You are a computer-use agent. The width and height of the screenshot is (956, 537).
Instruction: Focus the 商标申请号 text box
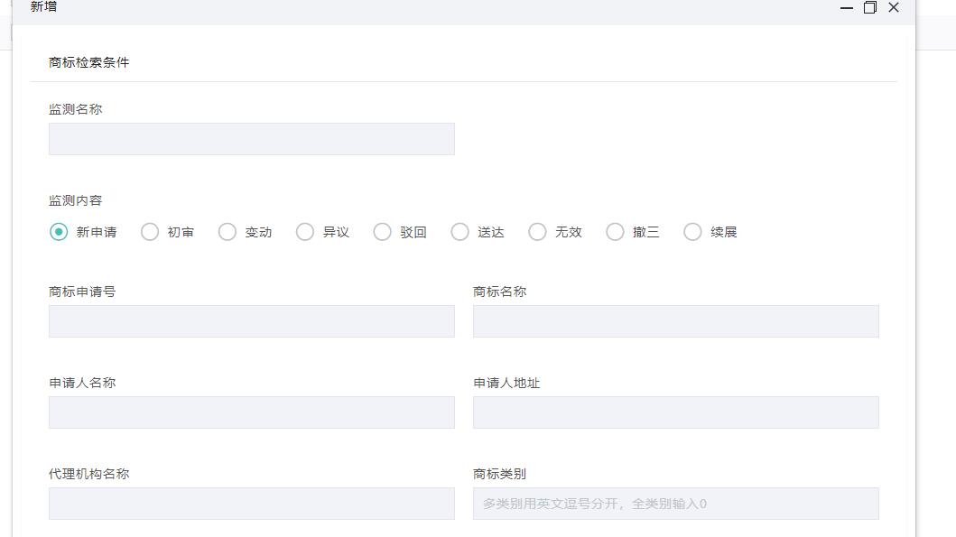(251, 321)
